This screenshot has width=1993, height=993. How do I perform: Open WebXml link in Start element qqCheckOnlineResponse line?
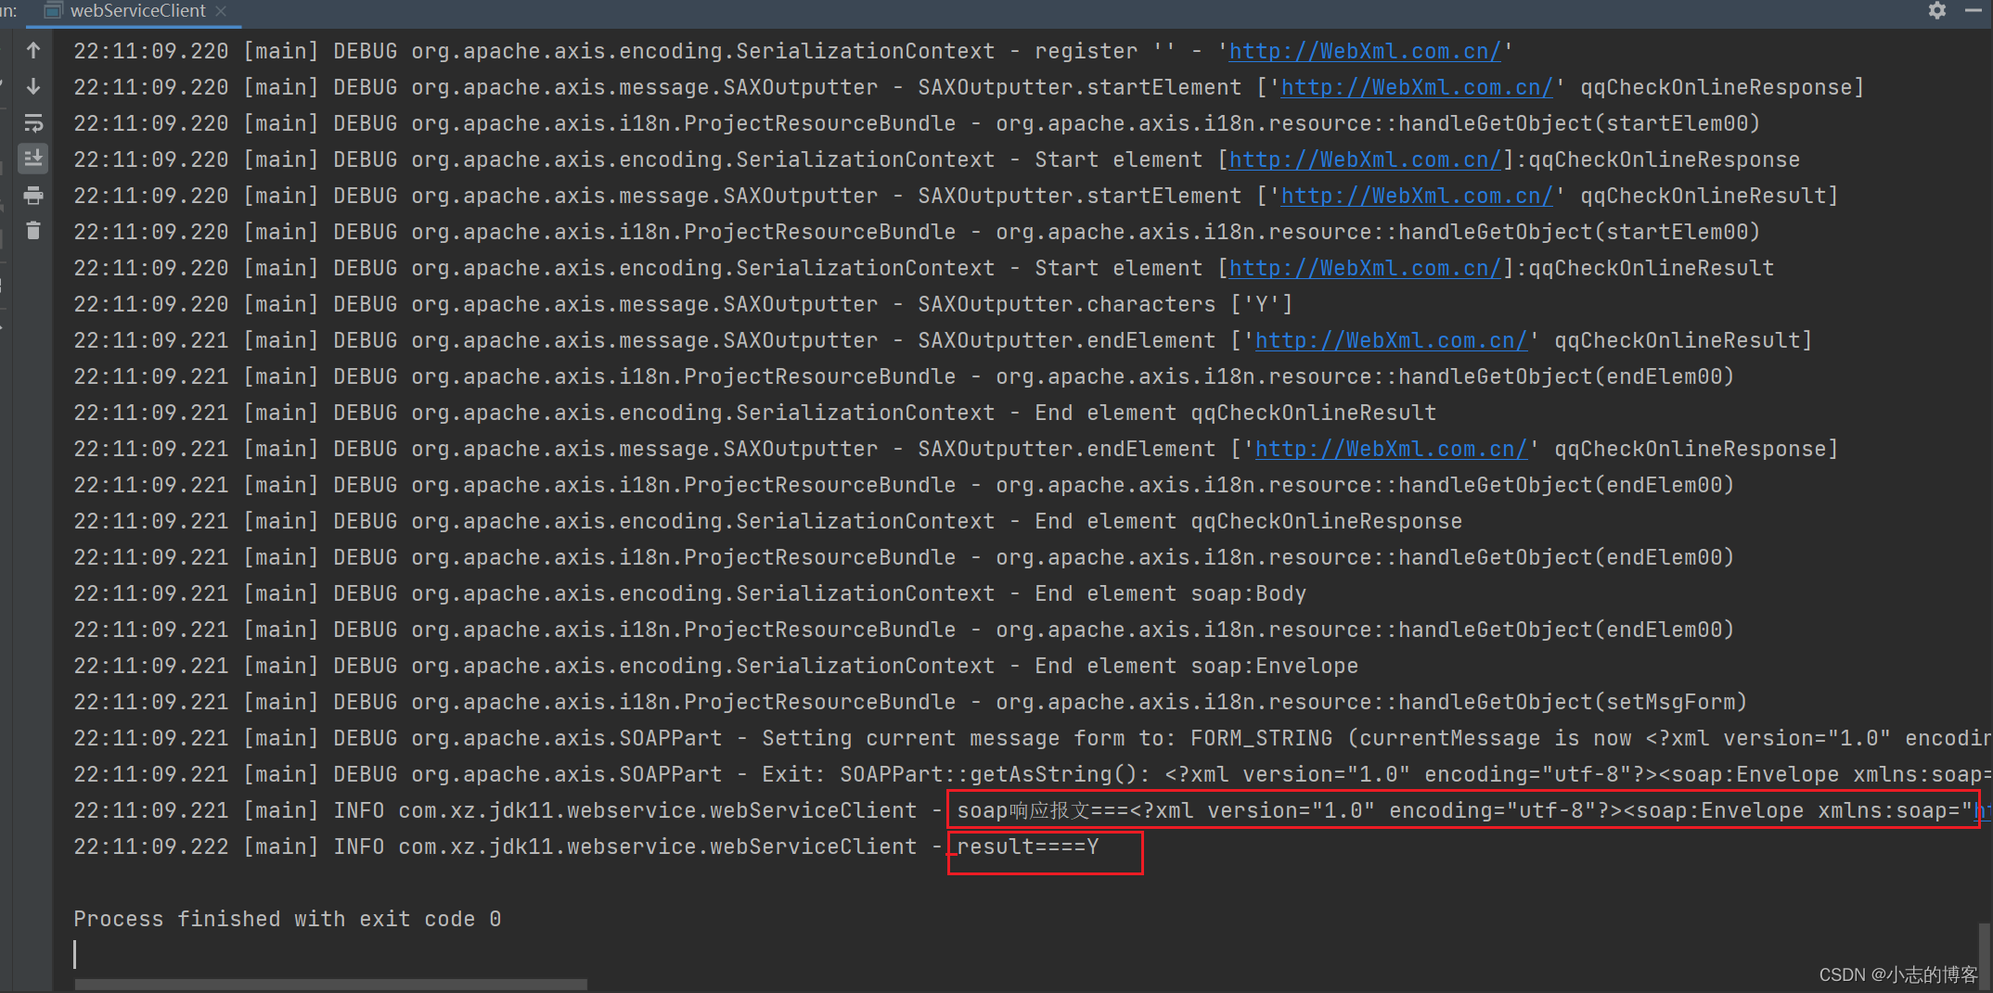(1365, 159)
